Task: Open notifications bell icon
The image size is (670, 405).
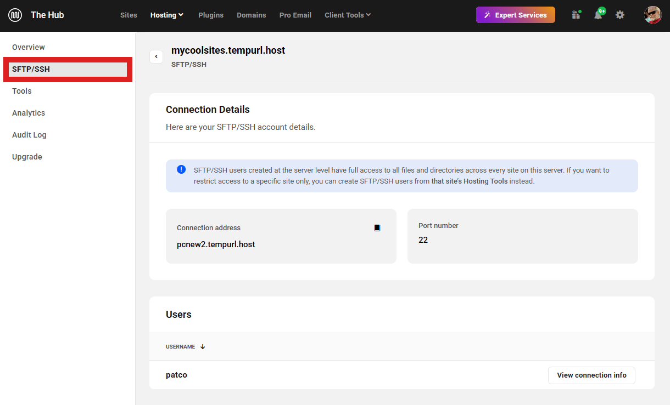Action: coord(599,14)
